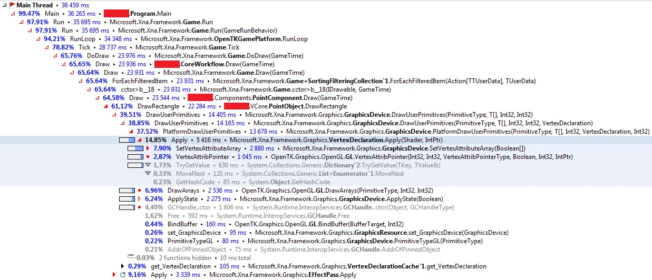Expand the EffectPass.Apply node

[114, 275]
